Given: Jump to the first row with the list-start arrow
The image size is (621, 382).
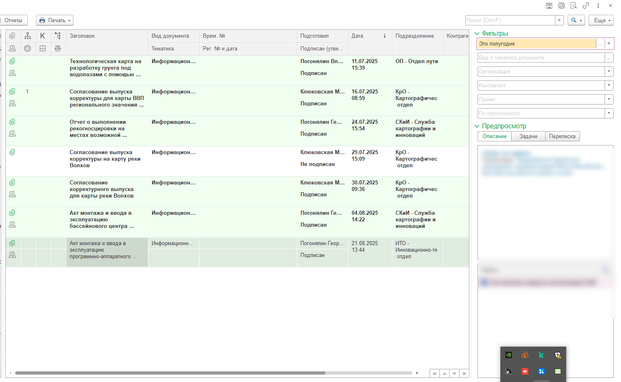Looking at the screenshot, I should pyautogui.click(x=434, y=373).
